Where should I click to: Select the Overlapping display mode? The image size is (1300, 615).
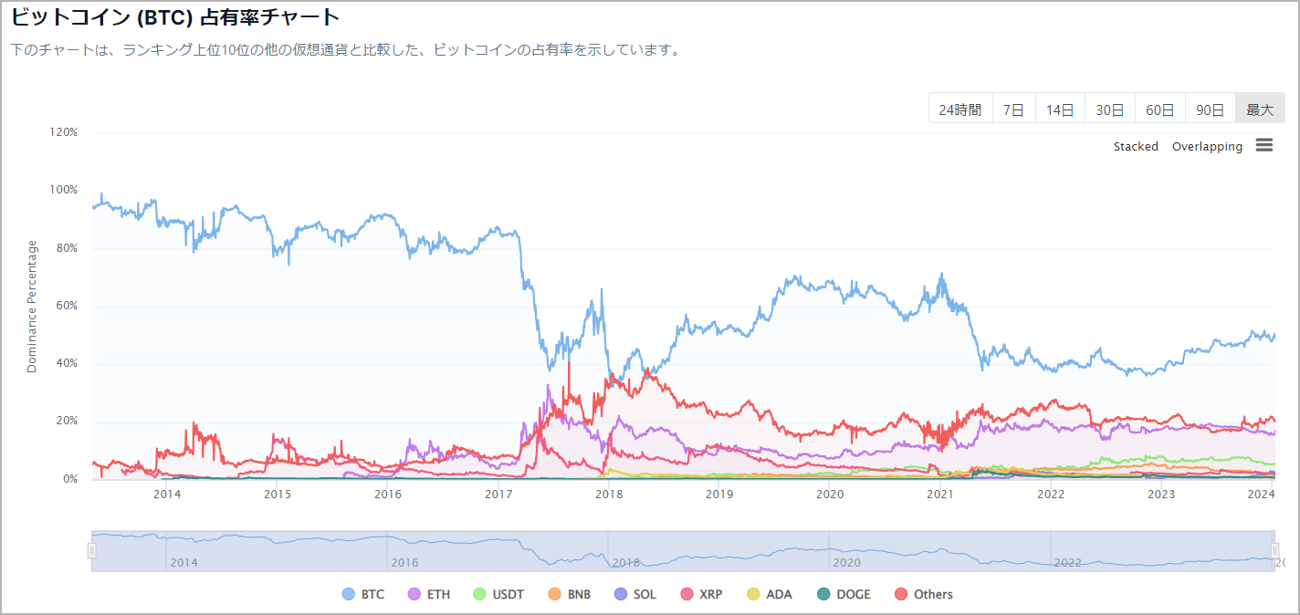(1207, 146)
